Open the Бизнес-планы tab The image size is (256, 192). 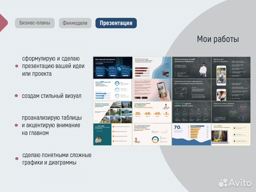click(35, 23)
